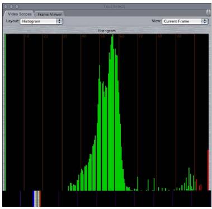
Task: Click the window close button
Action: [x=6, y=7]
